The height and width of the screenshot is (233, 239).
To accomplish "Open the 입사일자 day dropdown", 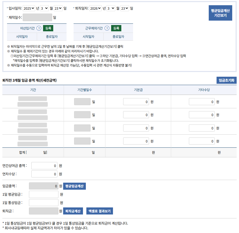I will click(58, 8).
